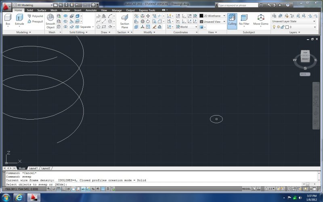Screen dimensions: 323x202
Task: Click the Open file icon in quick access toolbar
Action: pyautogui.click(x=61, y=5)
